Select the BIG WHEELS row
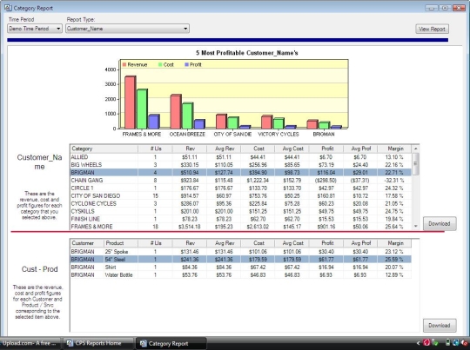 (241, 165)
